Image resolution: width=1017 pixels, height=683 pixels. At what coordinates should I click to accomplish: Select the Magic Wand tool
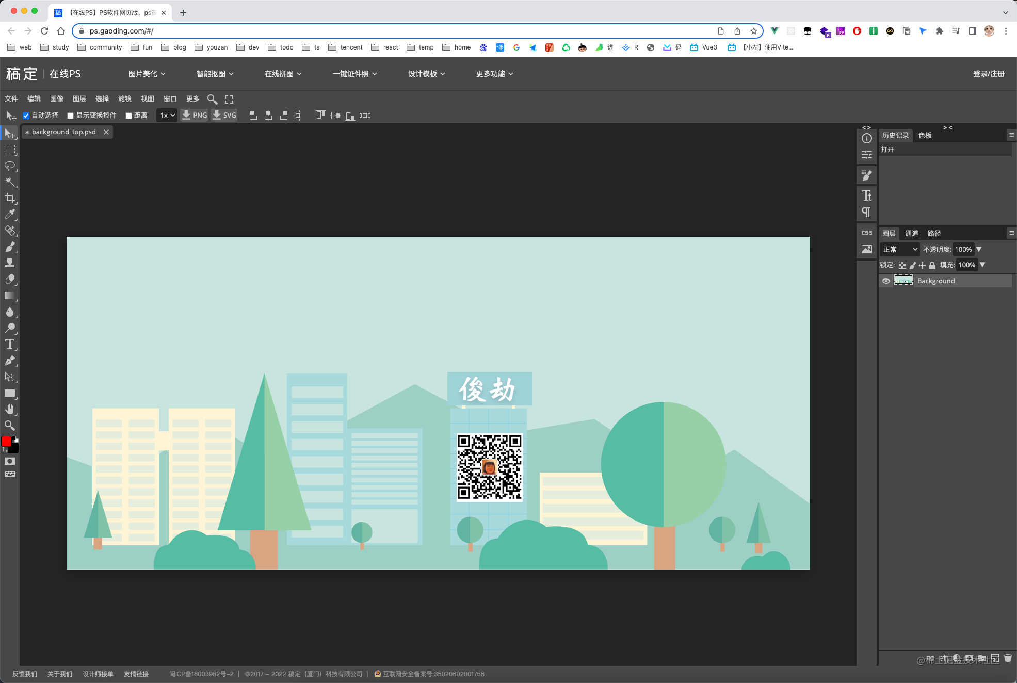[x=10, y=182]
